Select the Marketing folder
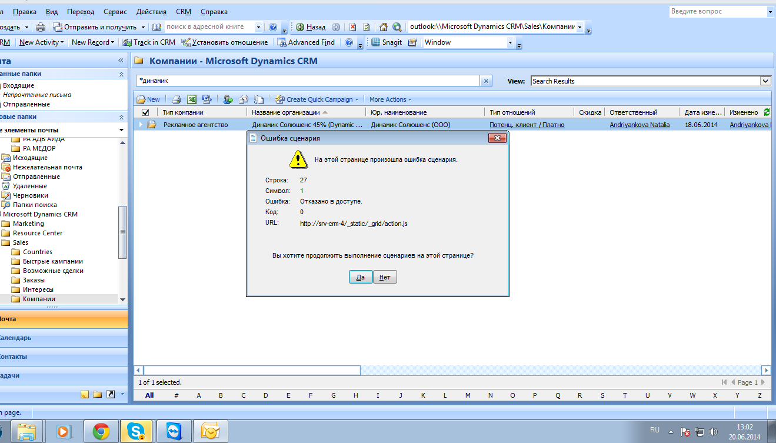The width and height of the screenshot is (776, 443). (x=28, y=224)
